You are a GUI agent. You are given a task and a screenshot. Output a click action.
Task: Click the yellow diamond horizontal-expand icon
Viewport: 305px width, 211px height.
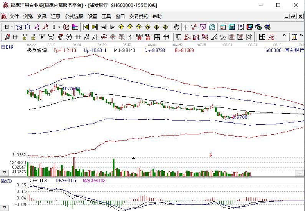tap(139, 27)
